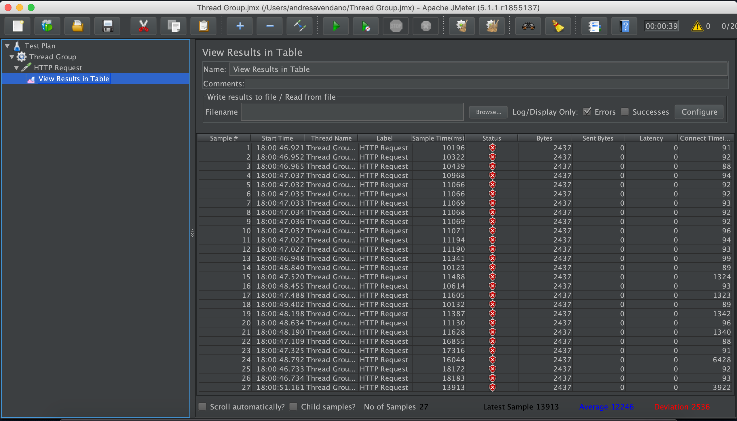
Task: Start the test with green play icon
Action: [336, 26]
